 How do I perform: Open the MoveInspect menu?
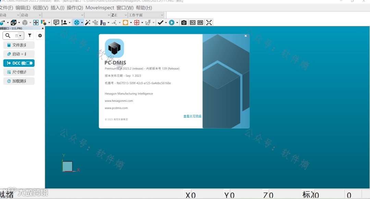pos(100,8)
